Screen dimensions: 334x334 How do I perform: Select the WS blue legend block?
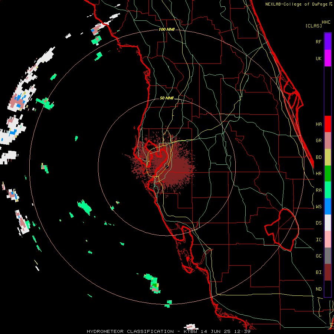(328, 206)
